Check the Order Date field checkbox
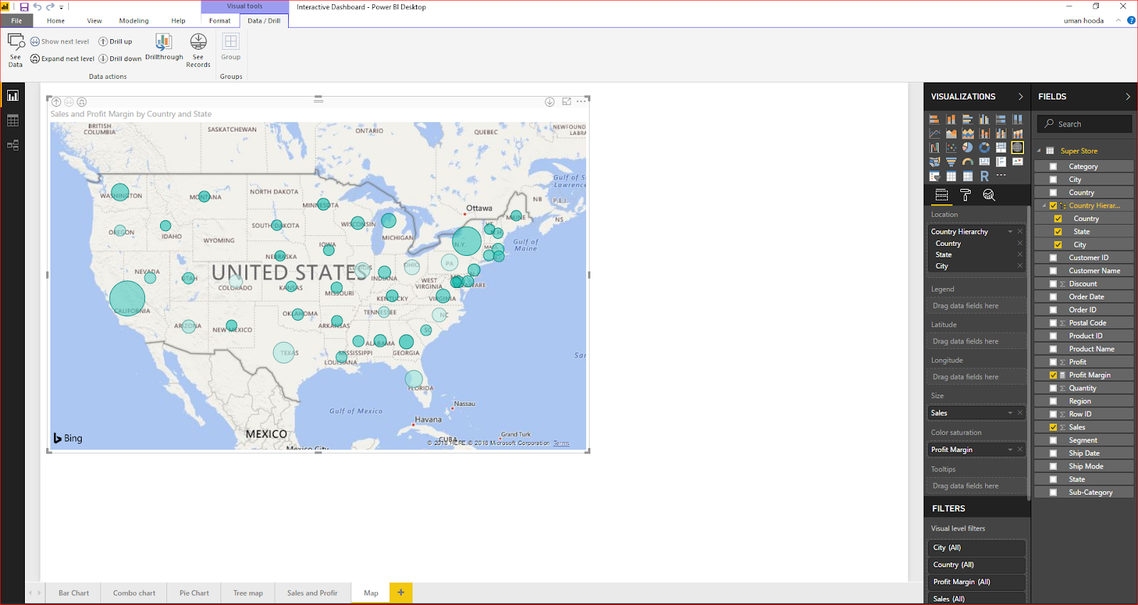Screen dimensions: 1138x605 [1053, 297]
